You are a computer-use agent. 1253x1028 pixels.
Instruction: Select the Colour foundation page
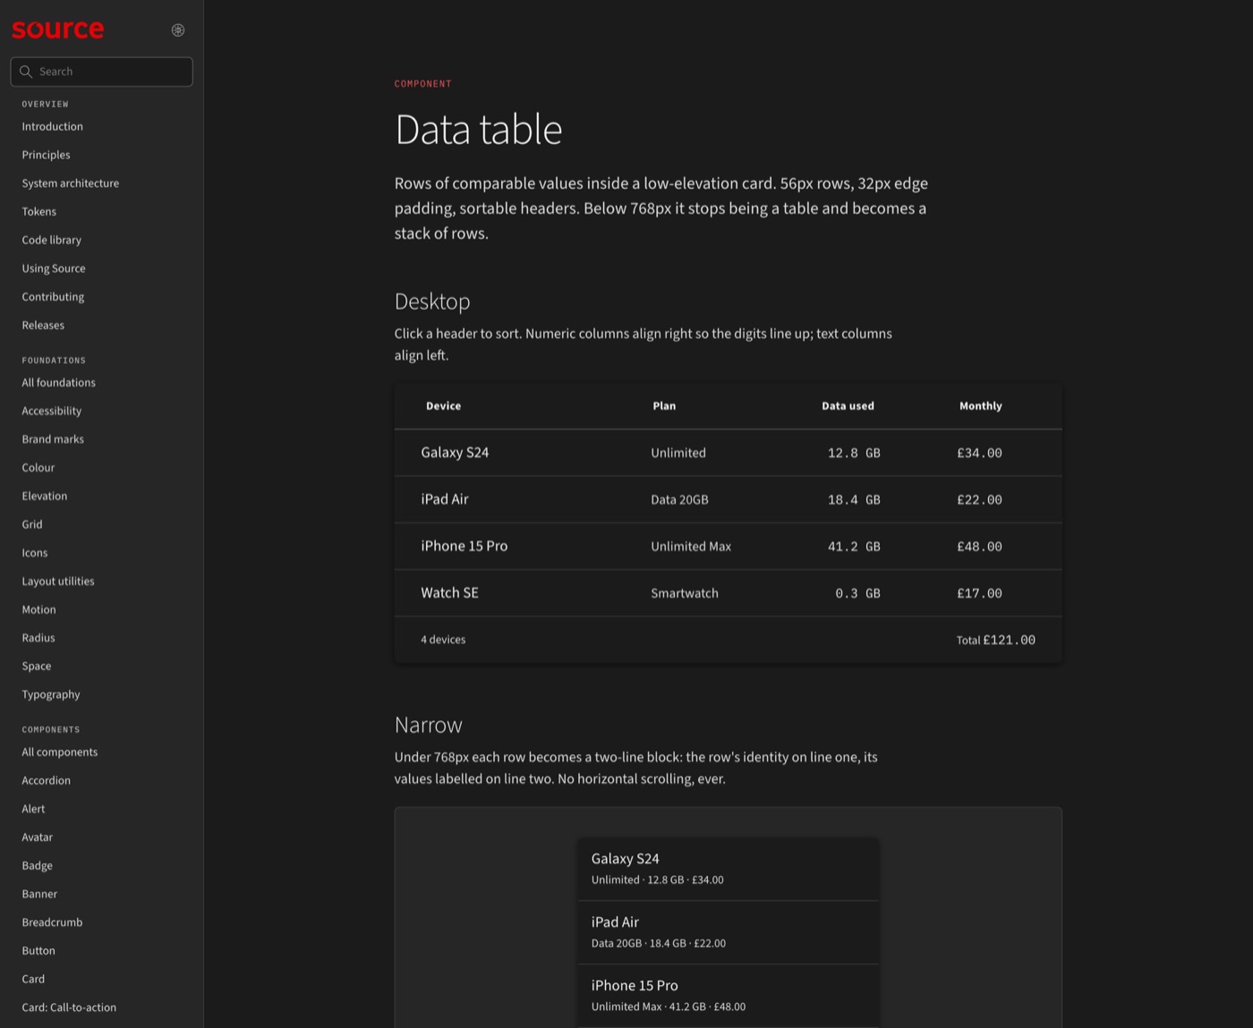38,468
